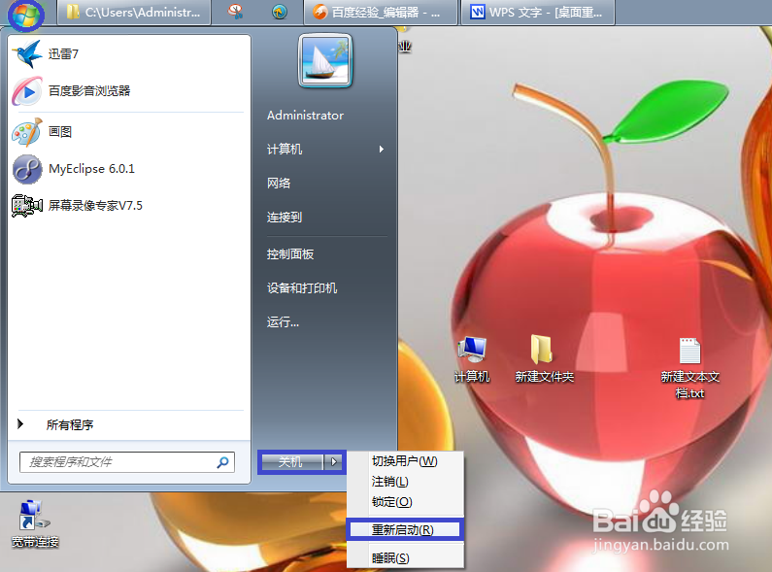Click the 关机 shutdown button
Screen dimensions: 772x572
(x=291, y=461)
